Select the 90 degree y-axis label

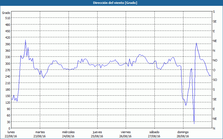click(8, 109)
